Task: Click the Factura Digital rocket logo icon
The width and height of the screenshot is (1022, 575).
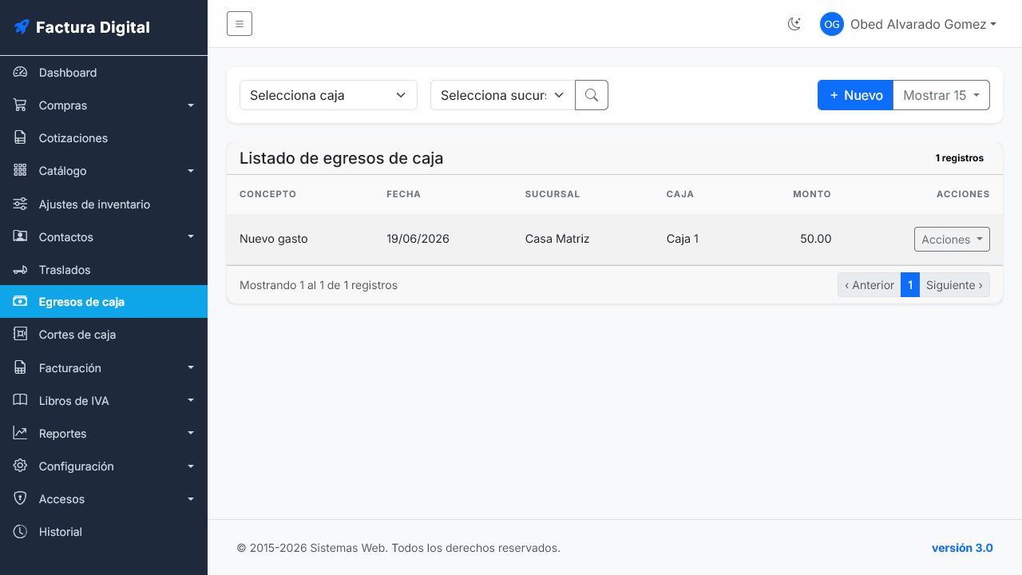Action: click(22, 27)
